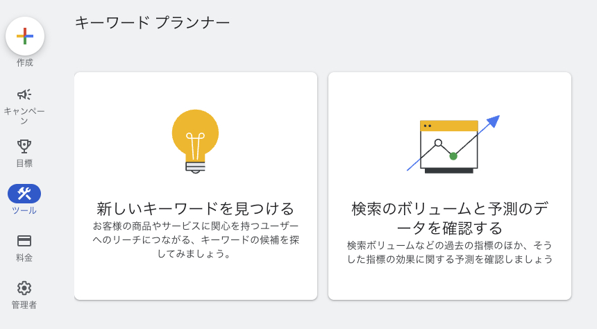Open the credit card Billing icon
The width and height of the screenshot is (597, 329).
(24, 241)
